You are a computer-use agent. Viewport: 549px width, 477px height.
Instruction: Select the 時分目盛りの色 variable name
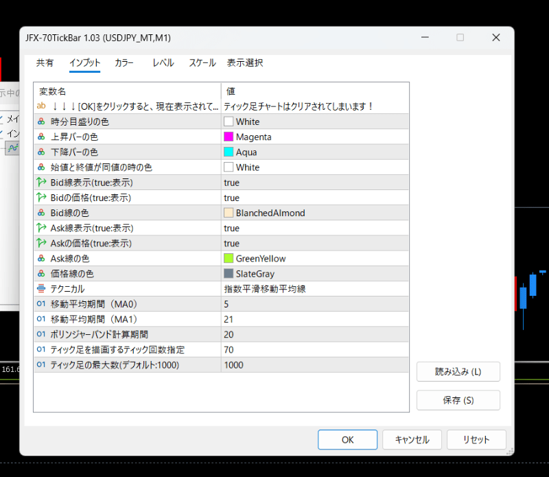point(80,121)
